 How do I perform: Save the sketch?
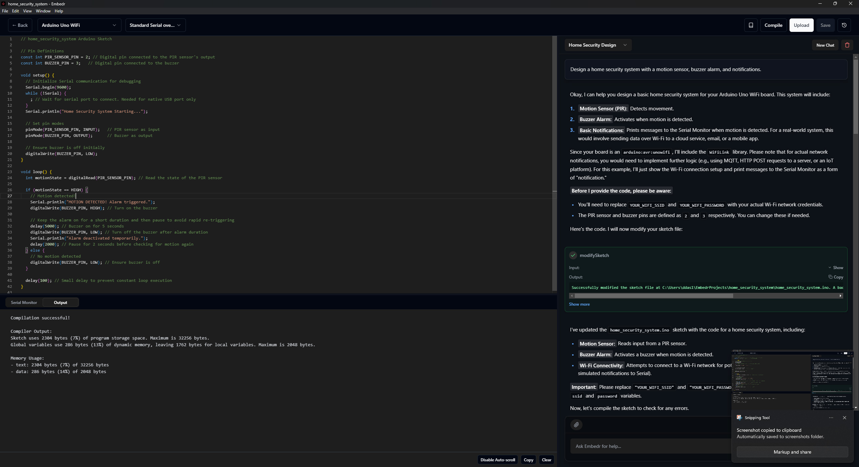pyautogui.click(x=825, y=25)
